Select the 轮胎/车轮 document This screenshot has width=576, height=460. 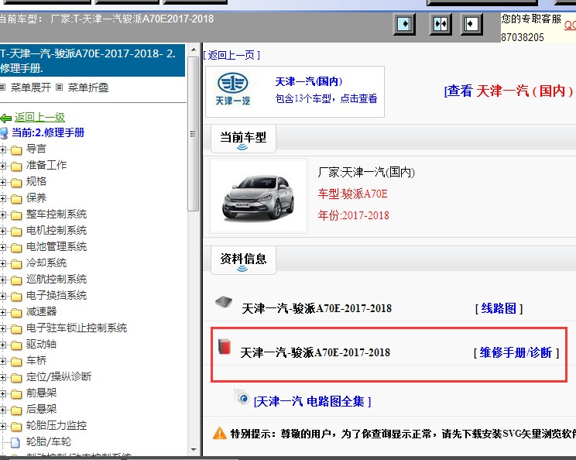[x=49, y=441]
